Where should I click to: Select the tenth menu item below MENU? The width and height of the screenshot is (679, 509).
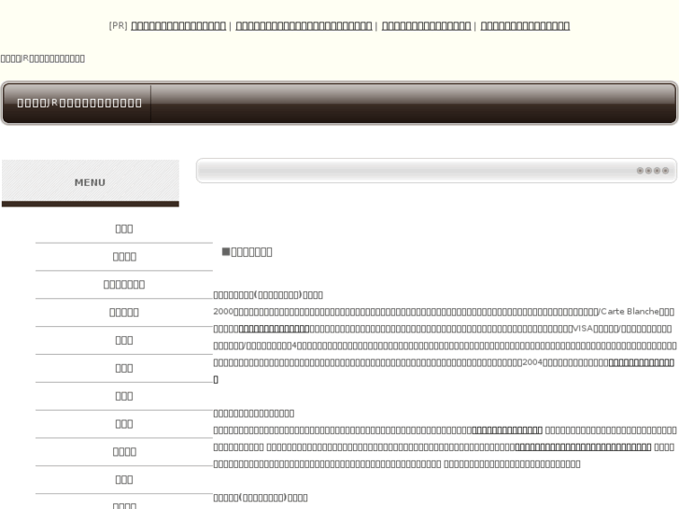pyautogui.click(x=124, y=479)
